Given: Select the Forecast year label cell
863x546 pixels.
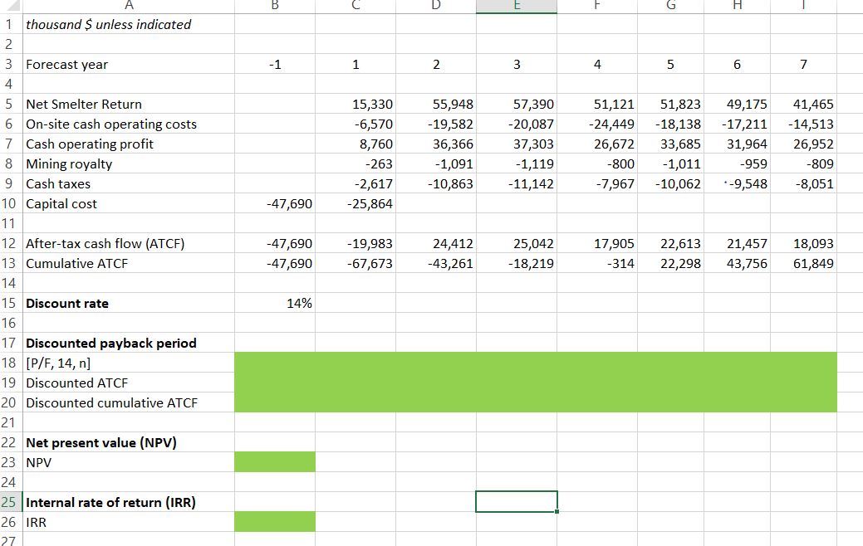Looking at the screenshot, I should (66, 64).
